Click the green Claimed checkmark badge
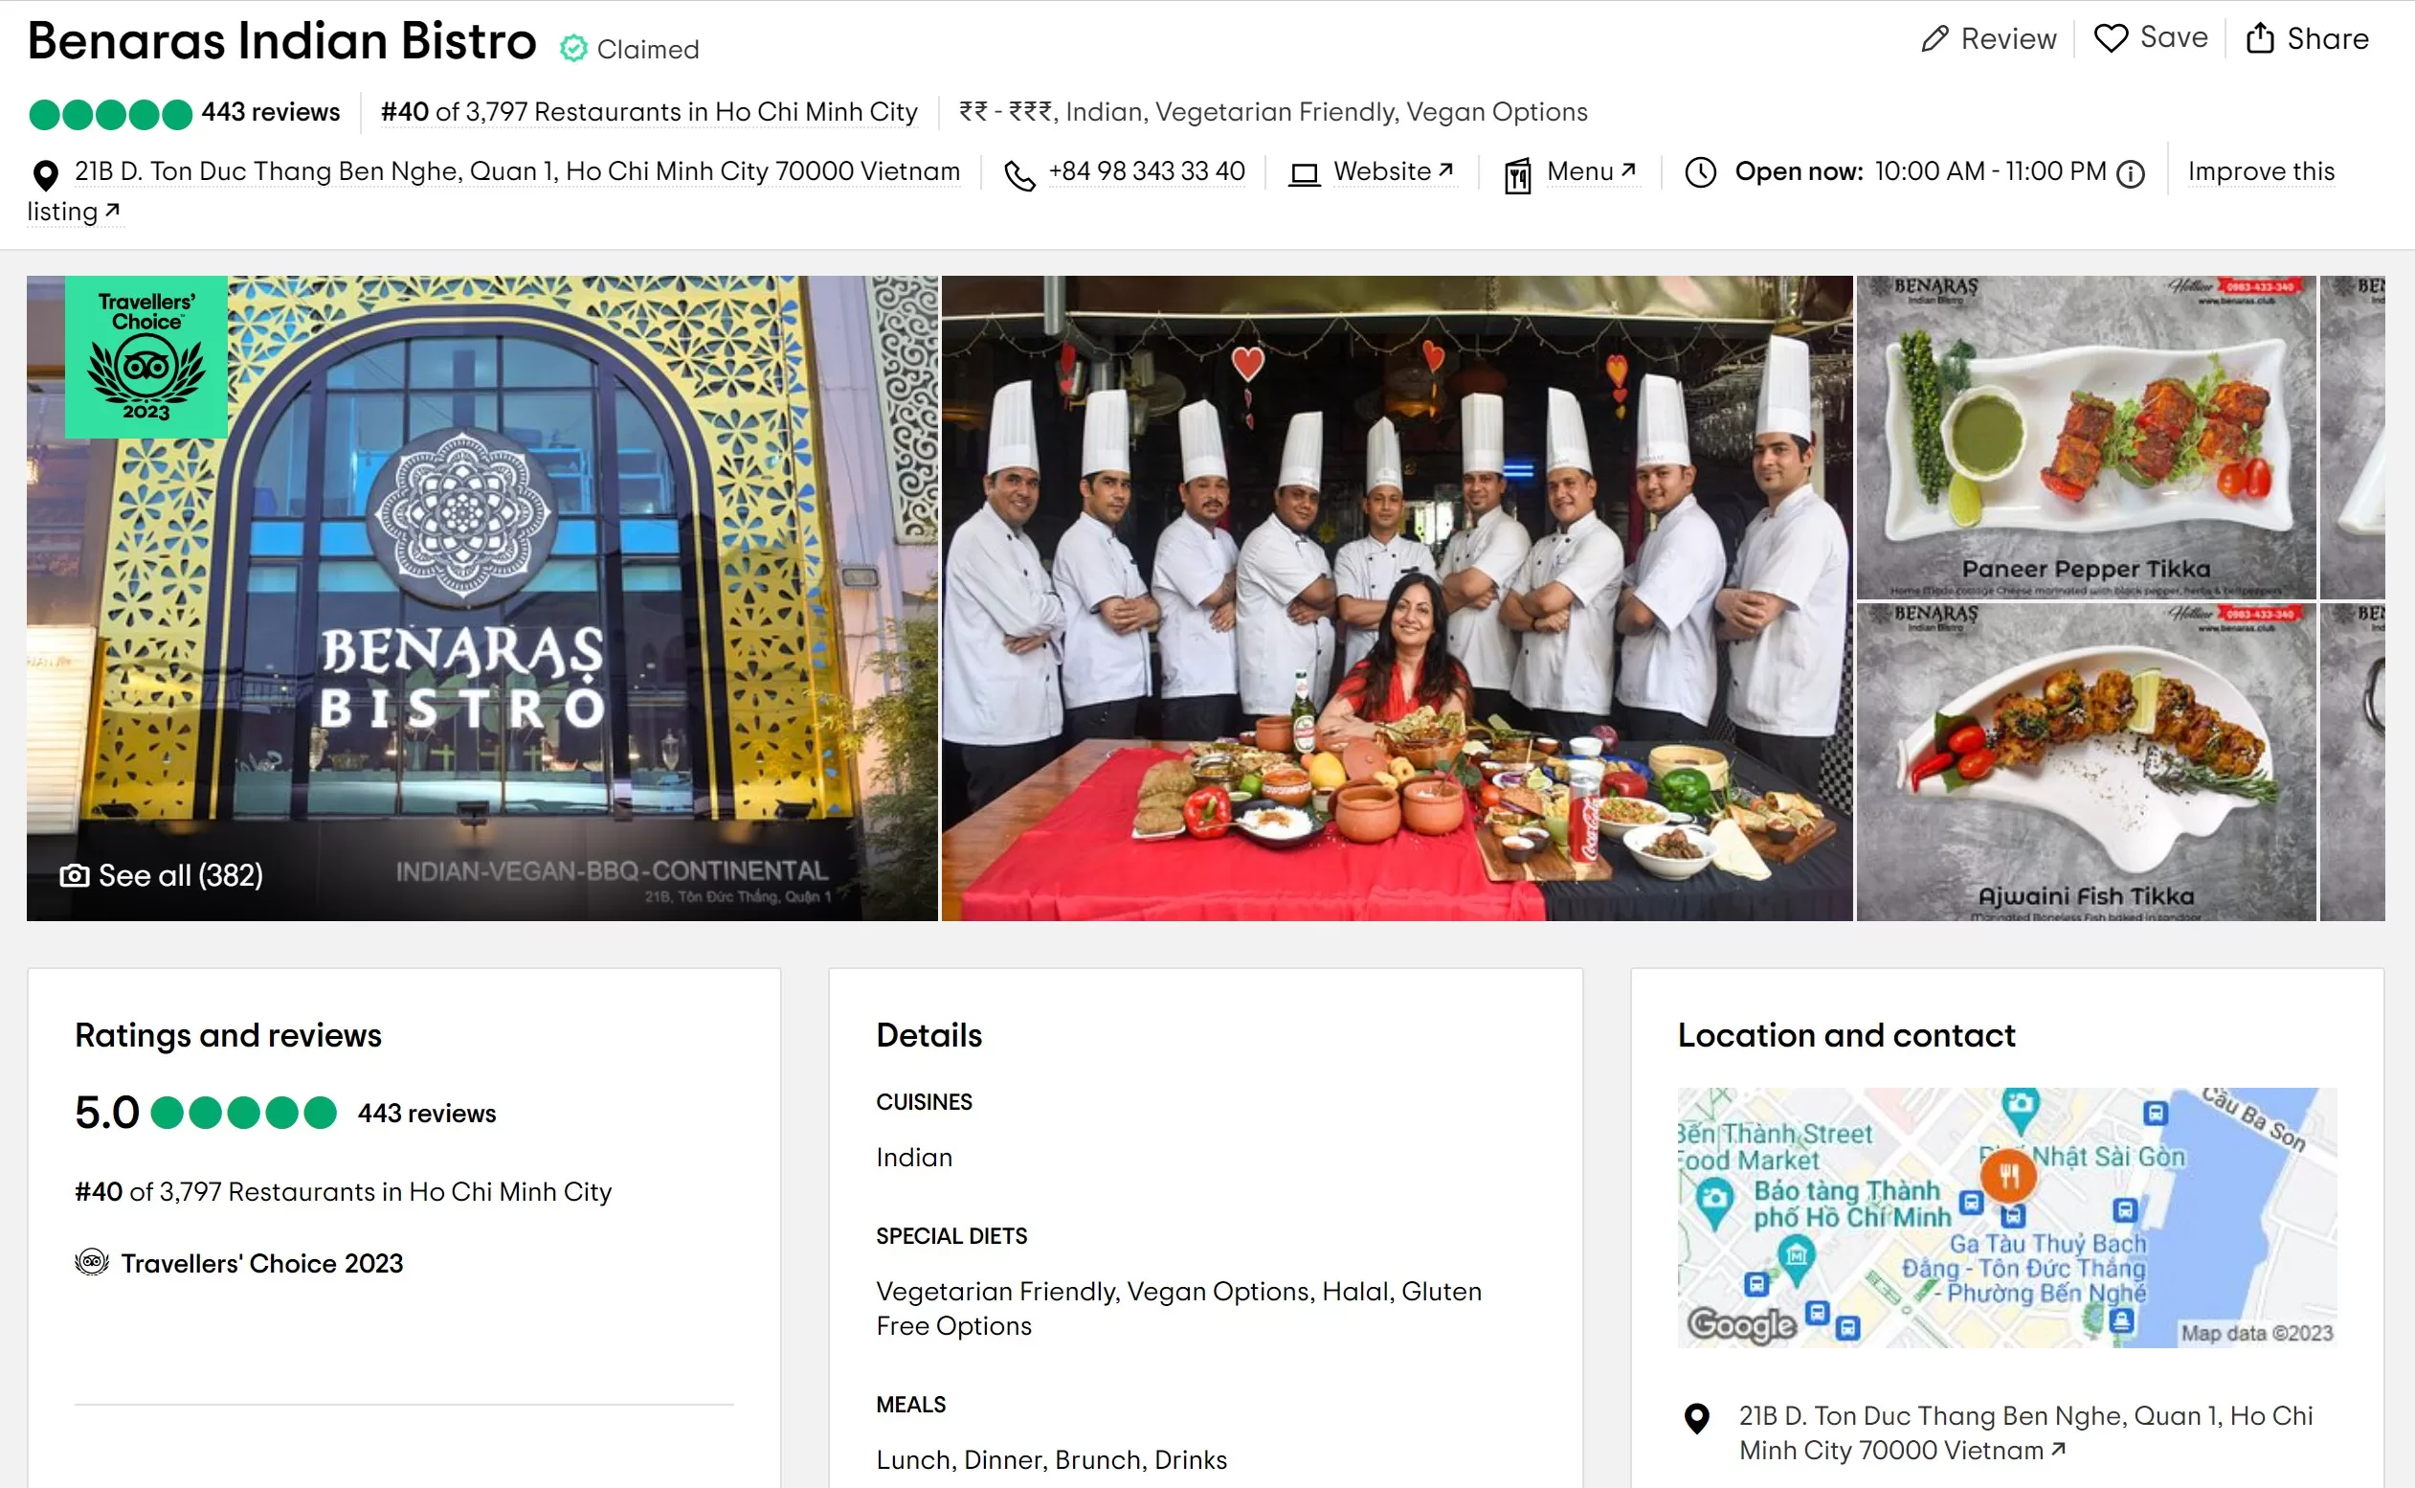This screenshot has height=1488, width=2415. click(573, 48)
